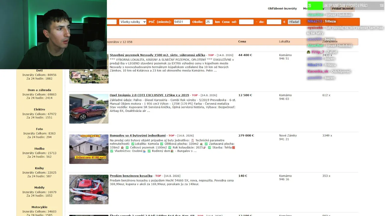
Task: Click the PSČ field containing 94501
Action: [182, 22]
